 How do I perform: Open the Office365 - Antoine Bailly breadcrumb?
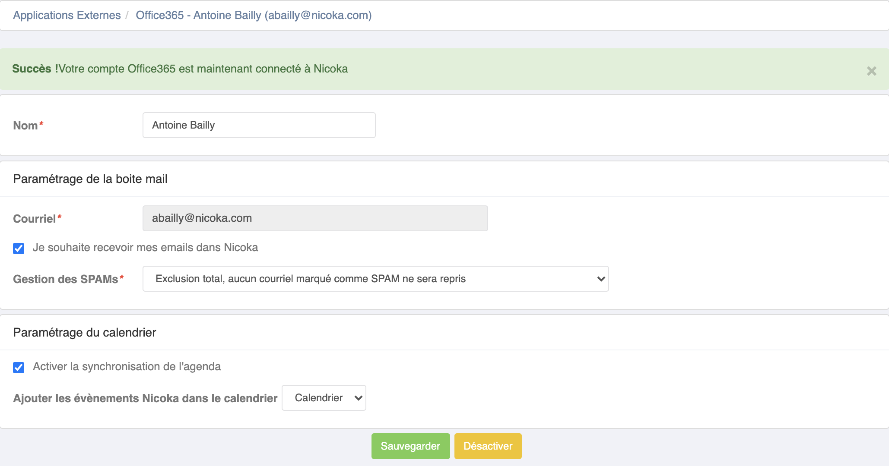[x=254, y=15]
